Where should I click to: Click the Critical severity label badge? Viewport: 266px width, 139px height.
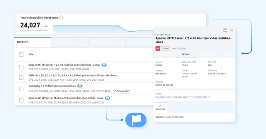165,49
